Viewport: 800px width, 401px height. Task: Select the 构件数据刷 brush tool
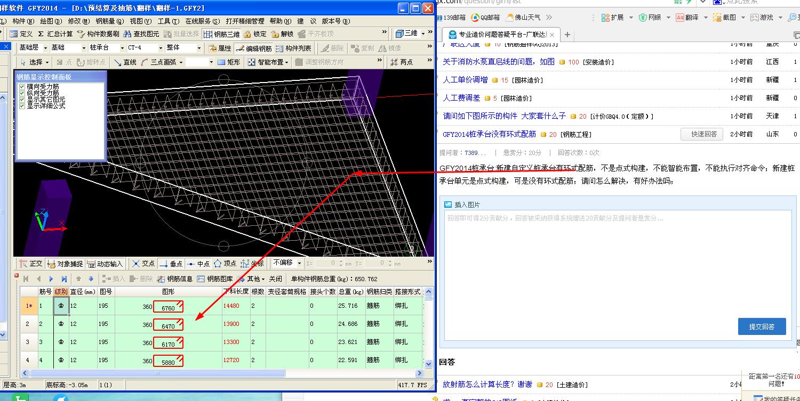(x=98, y=34)
